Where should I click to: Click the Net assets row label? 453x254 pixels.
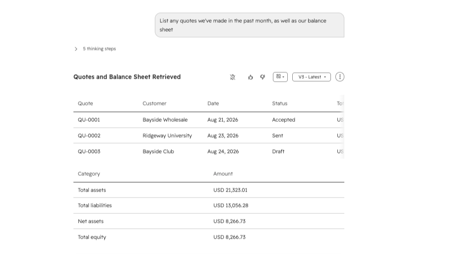point(91,221)
